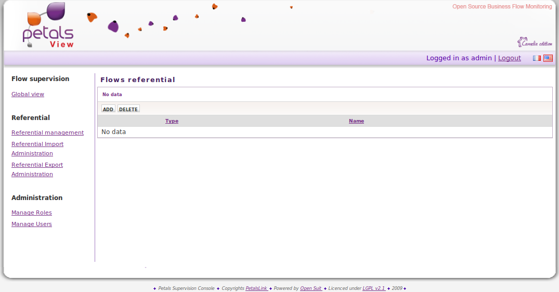The height and width of the screenshot is (292, 559).
Task: Open the PetalsLink footer link
Action: (256, 288)
